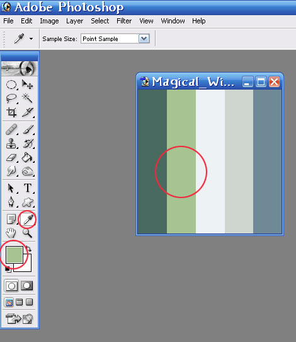This screenshot has height=342, width=296.
Task: Select the Sponge tool
Action: 28,172
